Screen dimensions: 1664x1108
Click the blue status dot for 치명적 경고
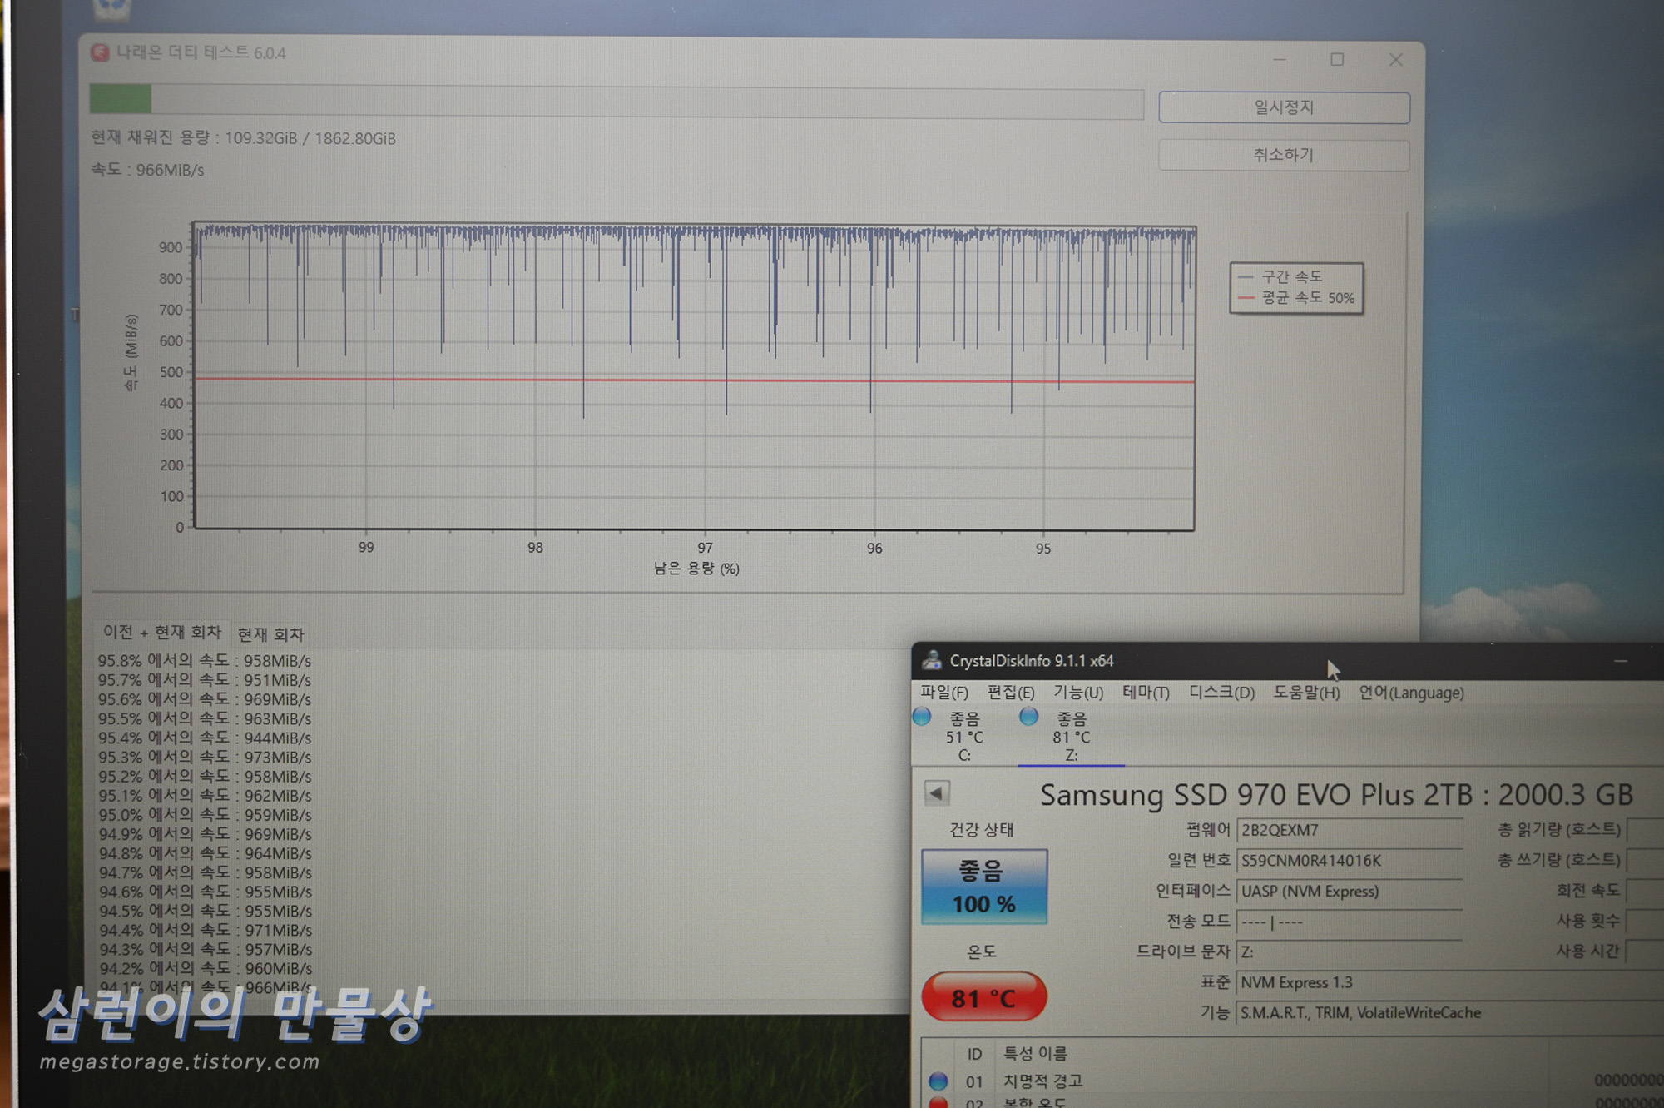[x=938, y=1081]
